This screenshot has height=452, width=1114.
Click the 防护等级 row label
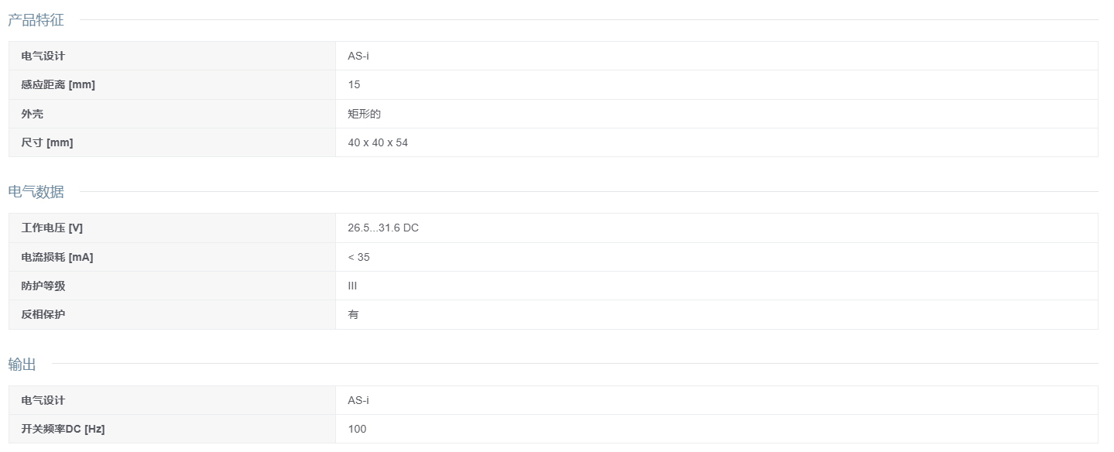tap(43, 286)
